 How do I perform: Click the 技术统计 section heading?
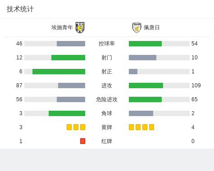pyautogui.click(x=20, y=9)
